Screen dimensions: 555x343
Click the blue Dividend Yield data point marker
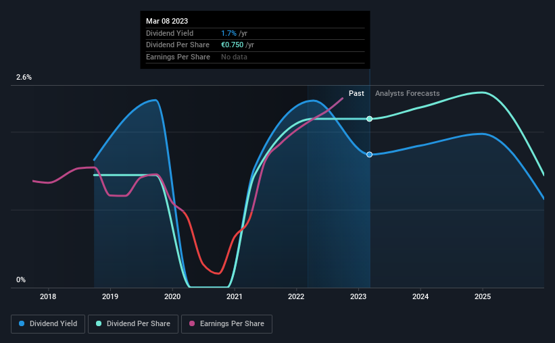369,155
